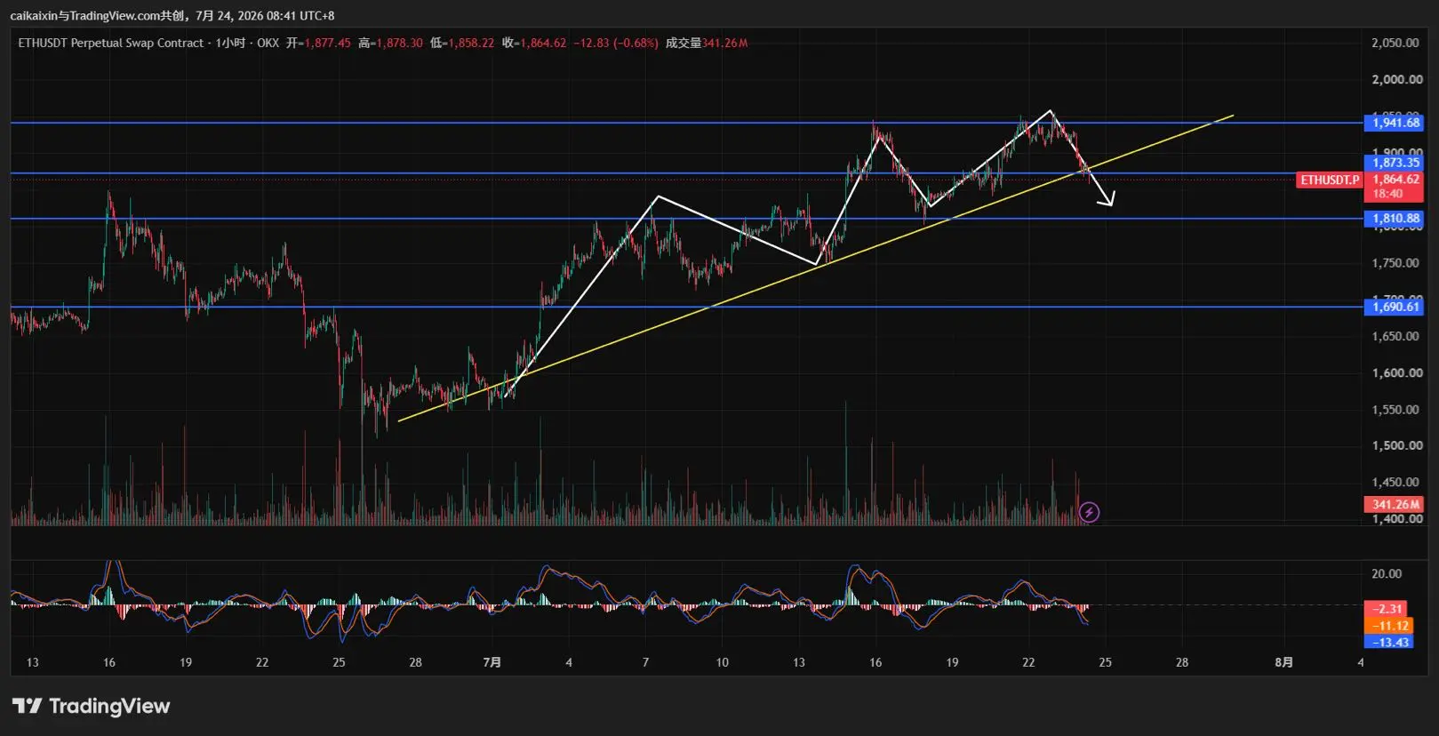Image resolution: width=1439 pixels, height=736 pixels.
Task: Select the yellow ascending trendline
Action: pos(816,268)
